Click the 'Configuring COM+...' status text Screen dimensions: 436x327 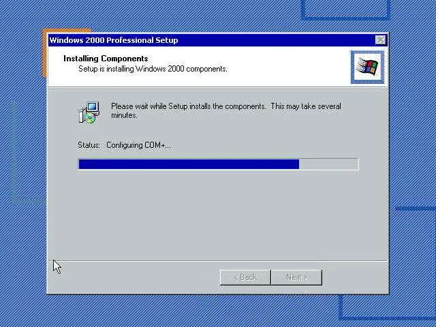coord(138,145)
